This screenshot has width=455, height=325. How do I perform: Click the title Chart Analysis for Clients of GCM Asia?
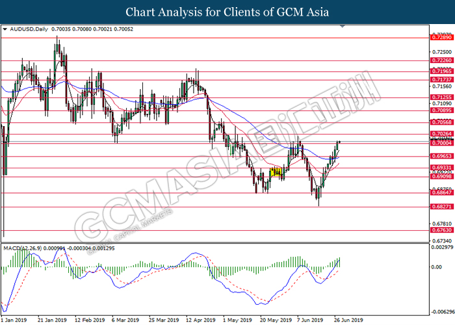pos(227,12)
